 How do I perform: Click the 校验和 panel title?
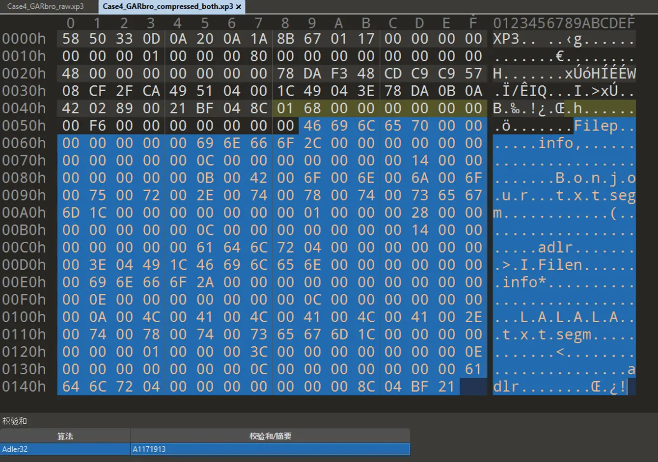pos(15,421)
